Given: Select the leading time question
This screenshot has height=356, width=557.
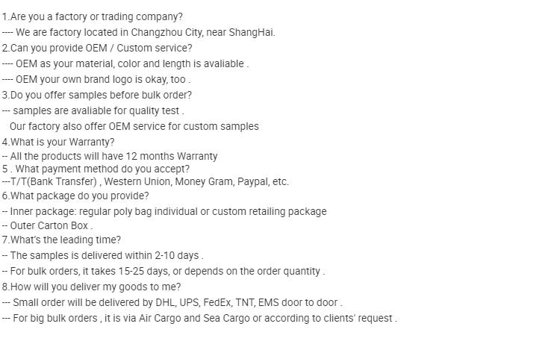Looking at the screenshot, I should [x=61, y=240].
